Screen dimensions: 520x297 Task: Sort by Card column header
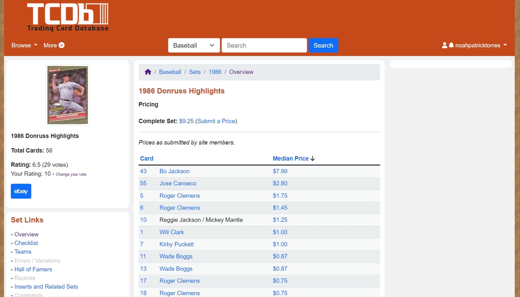pos(147,159)
